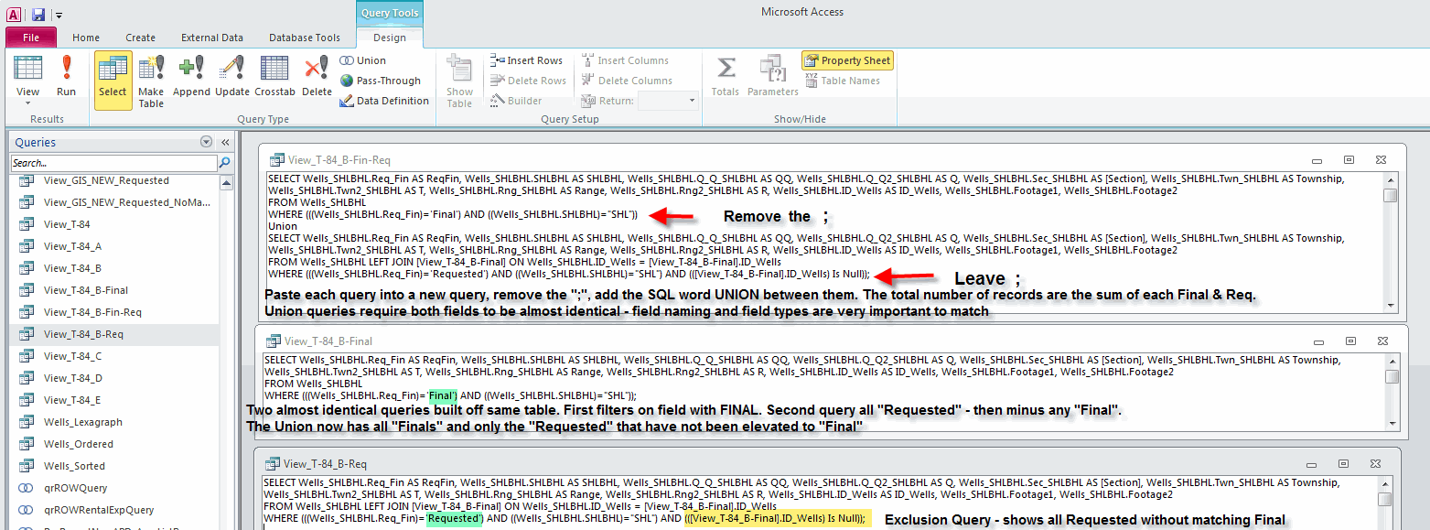The height and width of the screenshot is (530, 1430).
Task: Open the File tab
Action: click(x=31, y=38)
